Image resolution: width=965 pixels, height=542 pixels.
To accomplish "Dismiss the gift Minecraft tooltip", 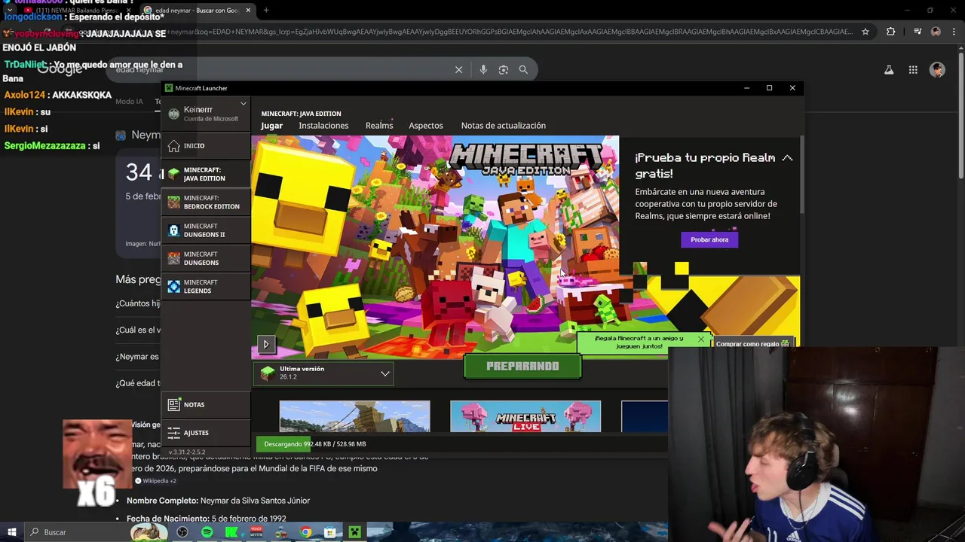I will [x=701, y=340].
